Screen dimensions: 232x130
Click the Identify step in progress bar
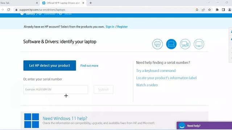point(30,14)
